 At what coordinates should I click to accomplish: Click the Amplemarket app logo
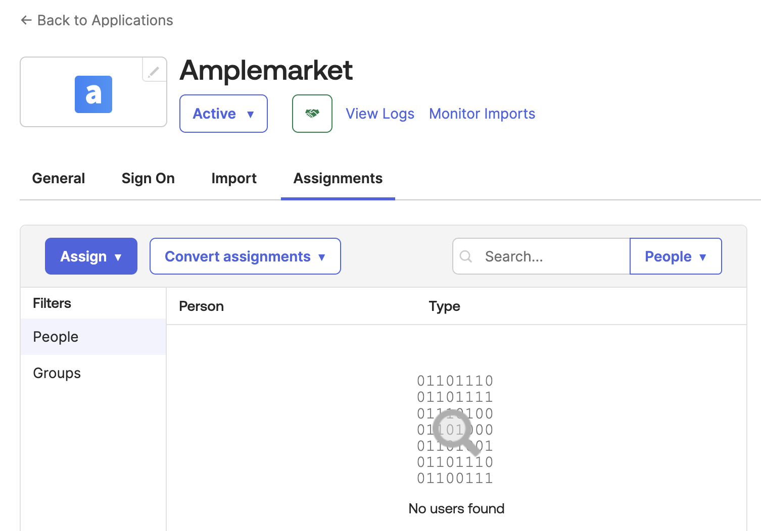(x=93, y=94)
